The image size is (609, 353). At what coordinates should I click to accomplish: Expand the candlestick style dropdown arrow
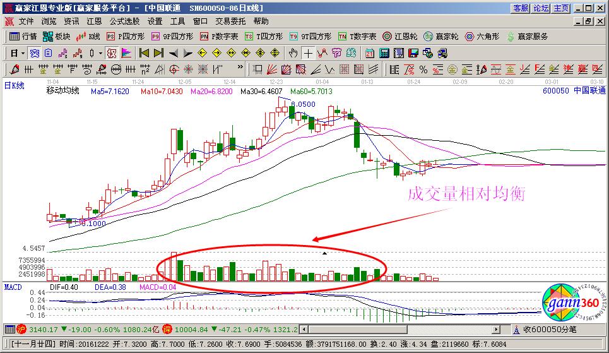(101, 53)
